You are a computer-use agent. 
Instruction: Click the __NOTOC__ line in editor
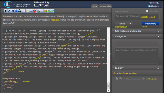click(x=8, y=85)
